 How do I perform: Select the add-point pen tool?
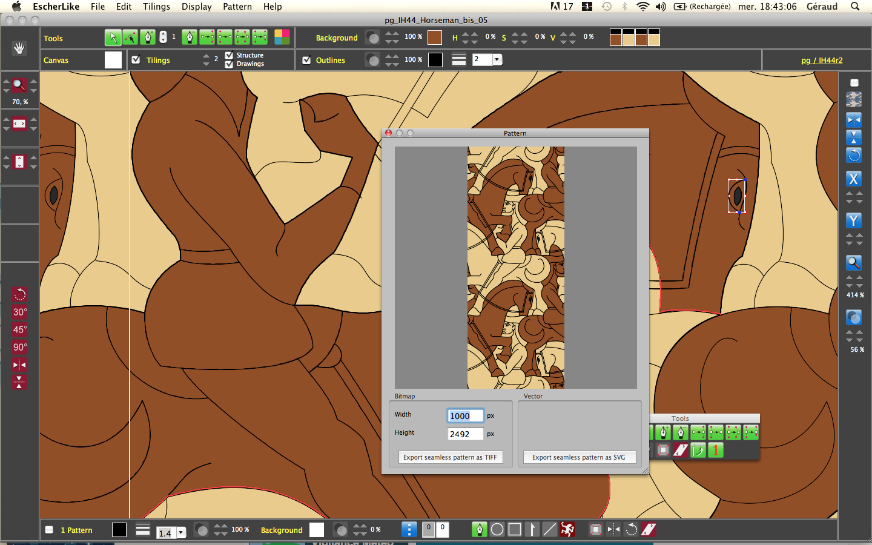point(148,38)
